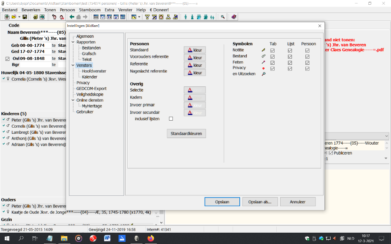
Task: Toggle Privacy checkbox in Persoon column
Action: pos(307,69)
